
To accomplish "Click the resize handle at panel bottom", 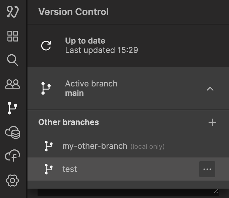I will [216, 192].
